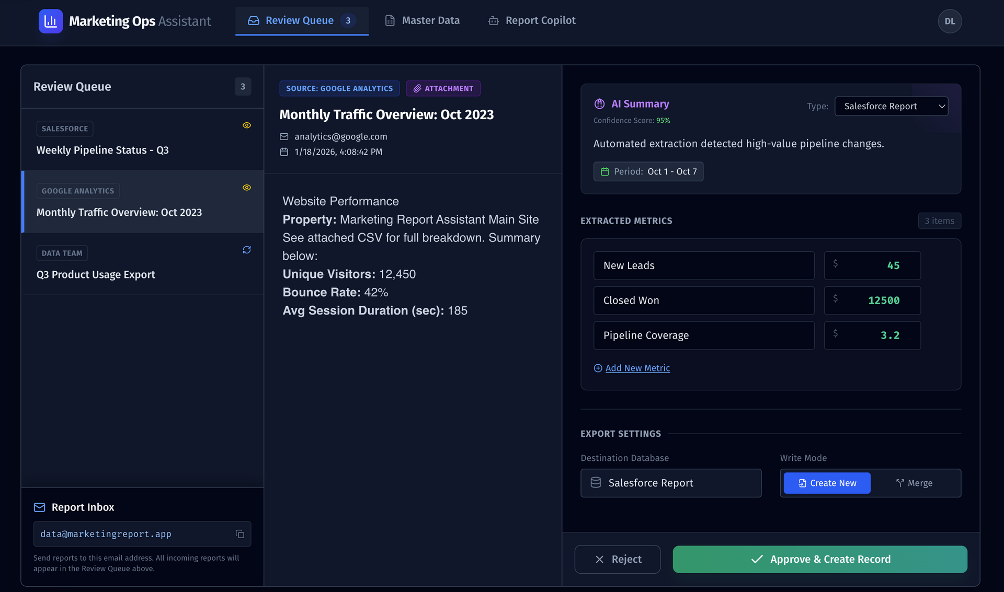Open the Report Copilot tab
The height and width of the screenshot is (592, 1004).
(x=532, y=20)
